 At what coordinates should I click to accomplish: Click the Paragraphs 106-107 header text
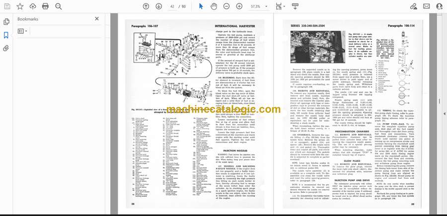[x=144, y=26]
